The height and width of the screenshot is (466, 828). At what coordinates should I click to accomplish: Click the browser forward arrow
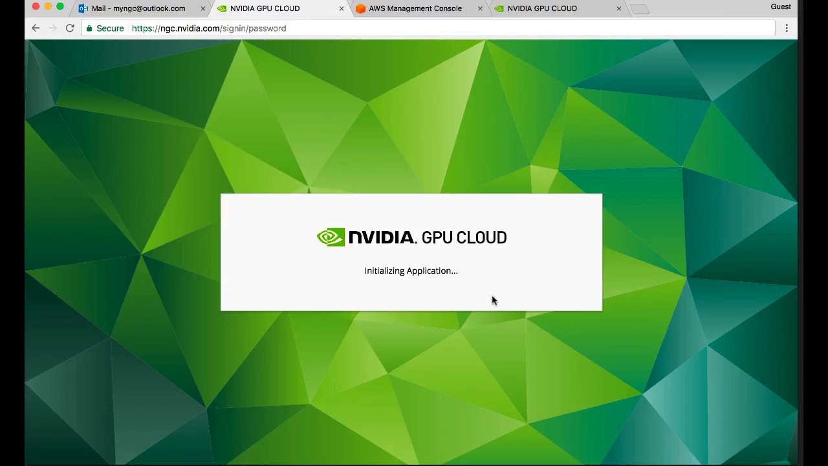tap(52, 28)
